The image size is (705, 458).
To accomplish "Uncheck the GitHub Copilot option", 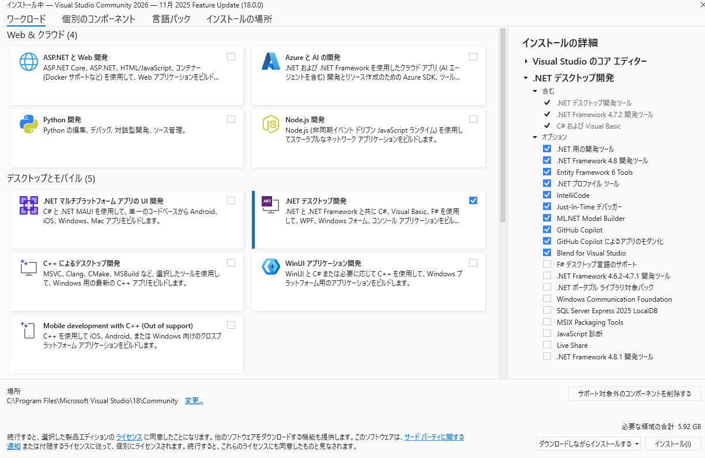I will coord(547,230).
